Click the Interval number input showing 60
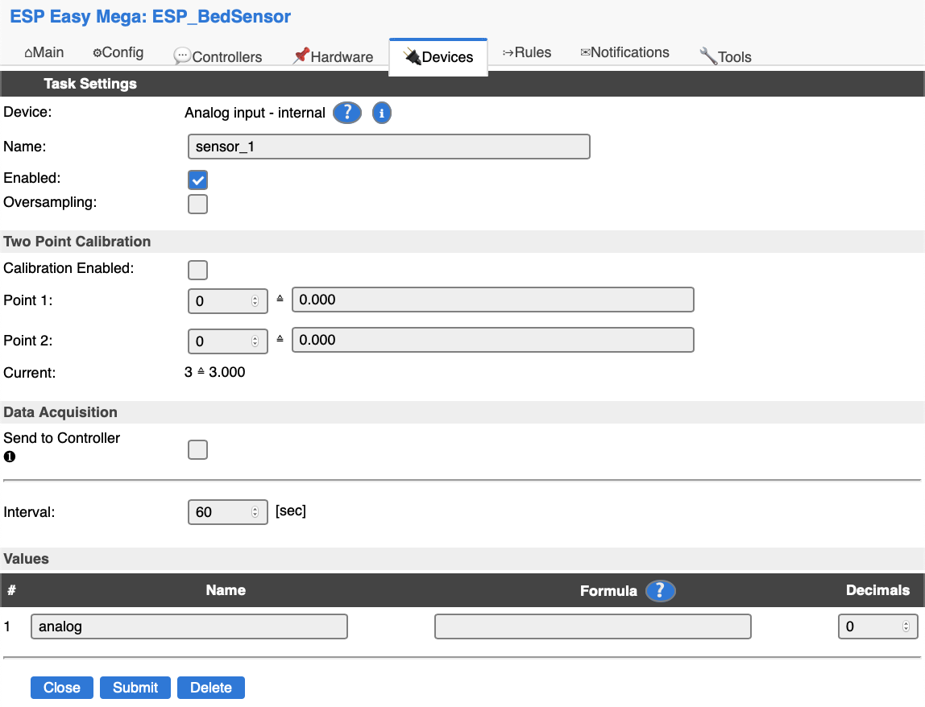Screen dimensions: 925x707 (228, 512)
